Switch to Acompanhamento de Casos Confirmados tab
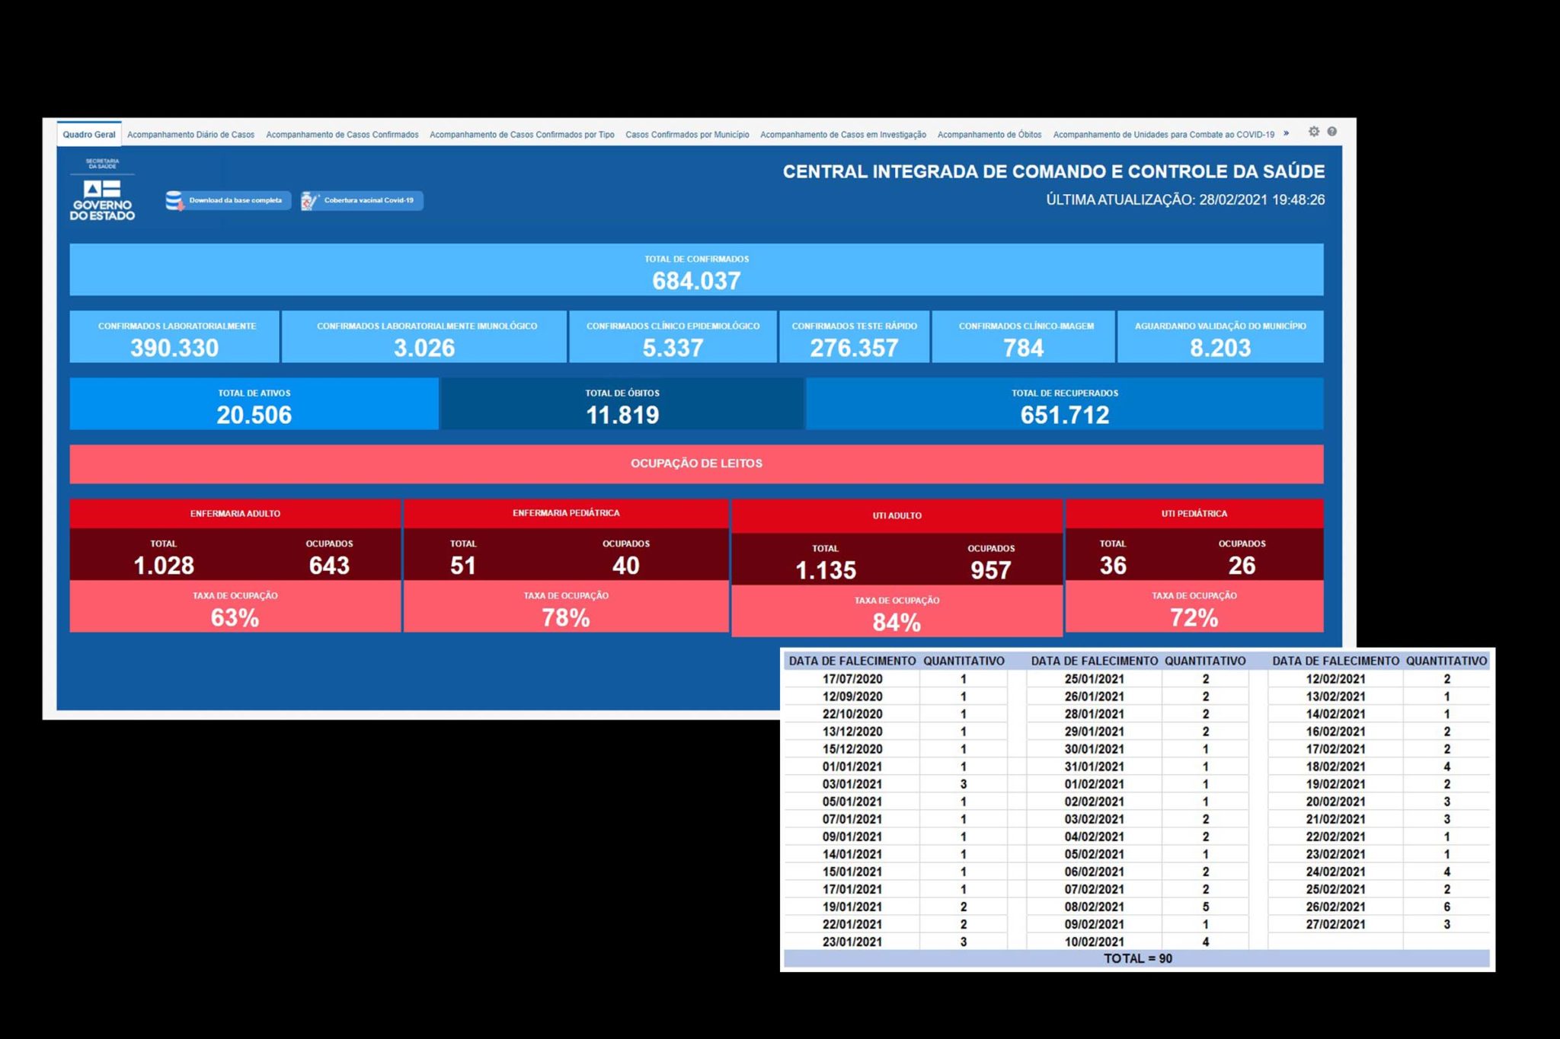The height and width of the screenshot is (1039, 1560). [342, 135]
